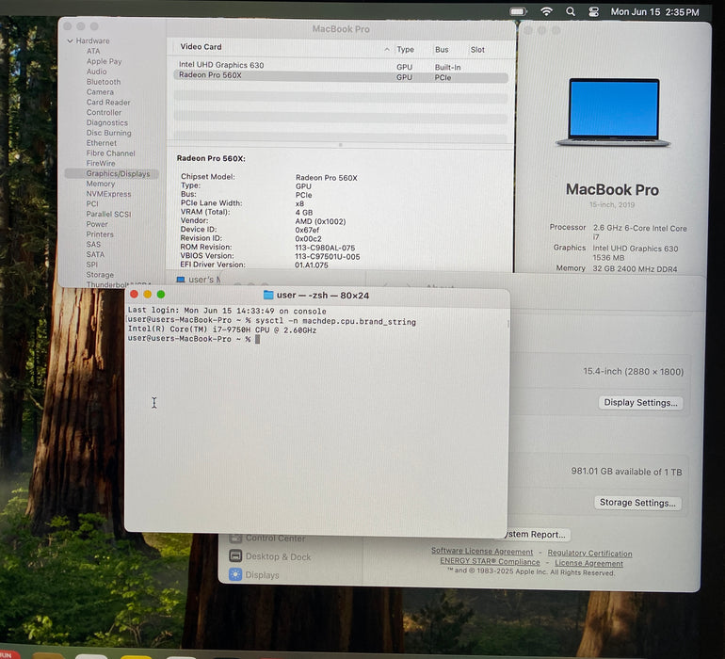Viewport: 725px width, 659px height.
Task: Open Display Settings button
Action: 640,402
